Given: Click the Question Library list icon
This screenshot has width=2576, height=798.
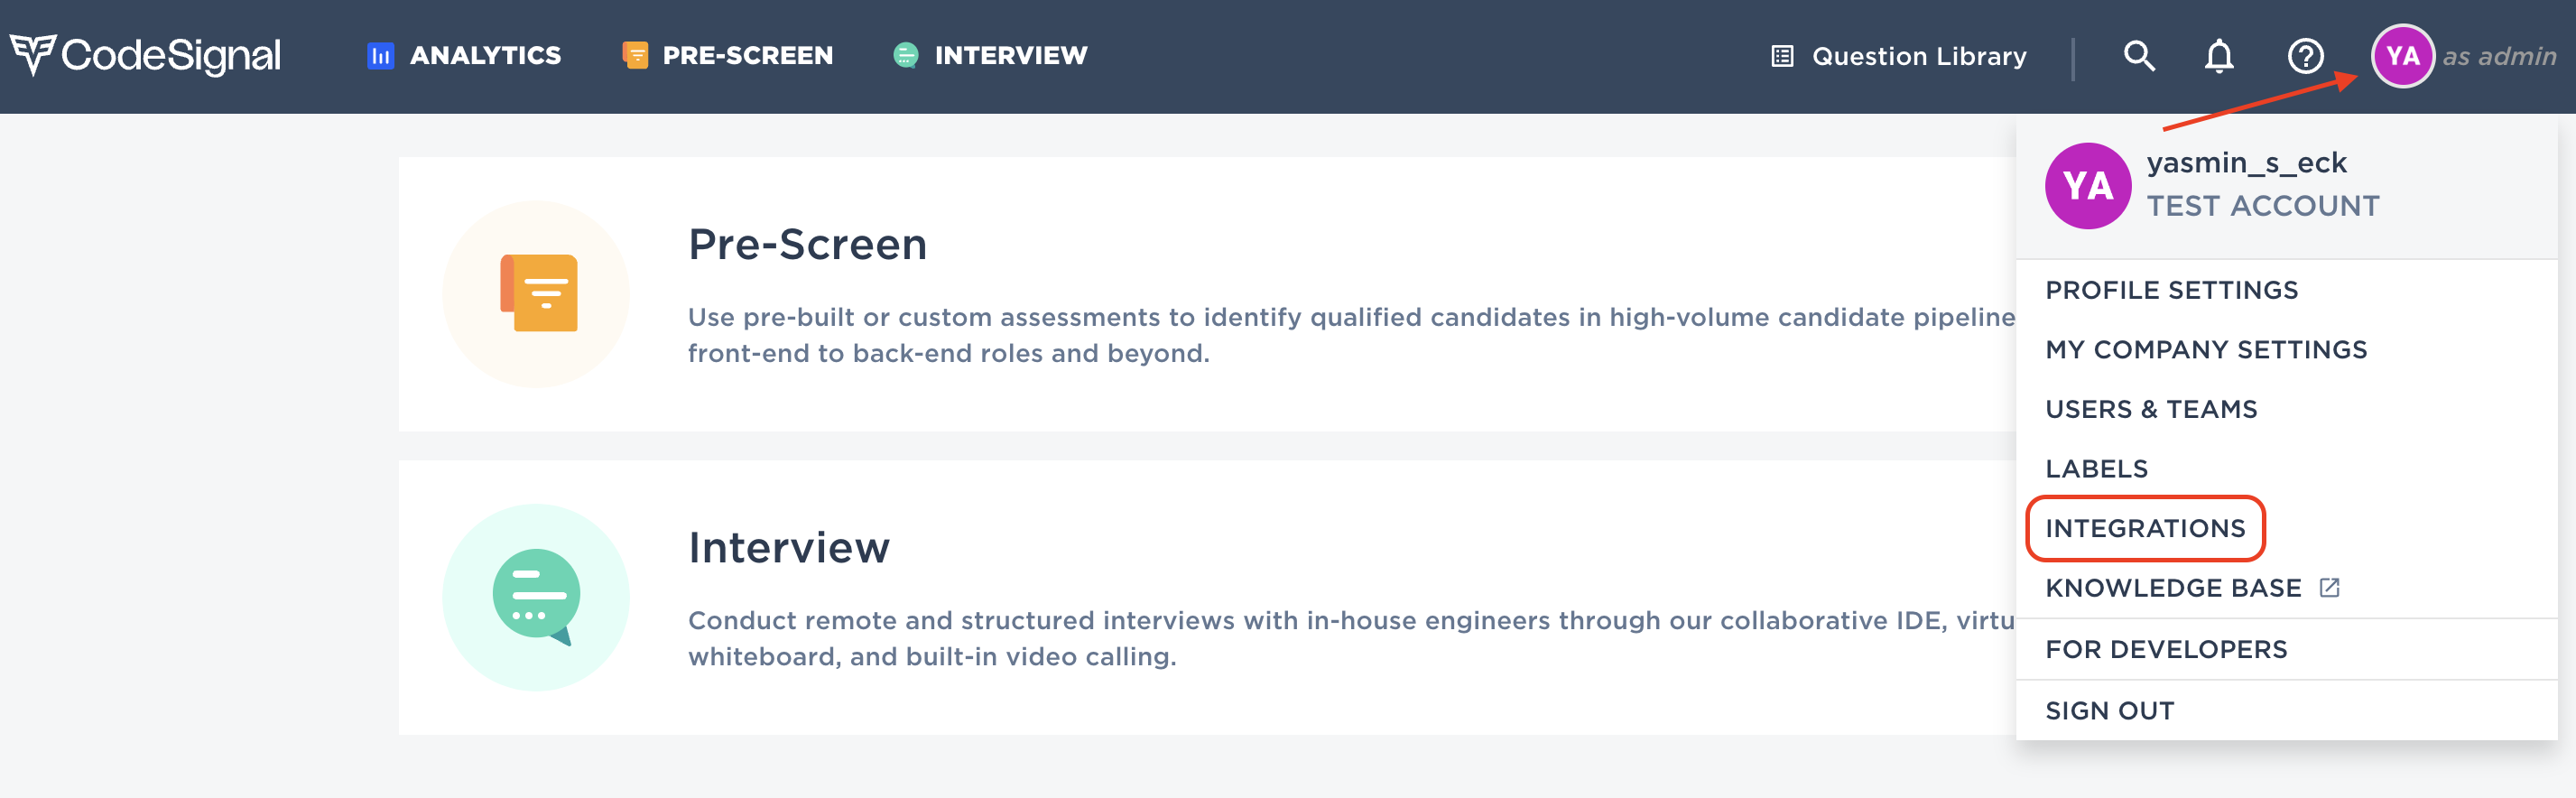Looking at the screenshot, I should pyautogui.click(x=1781, y=55).
